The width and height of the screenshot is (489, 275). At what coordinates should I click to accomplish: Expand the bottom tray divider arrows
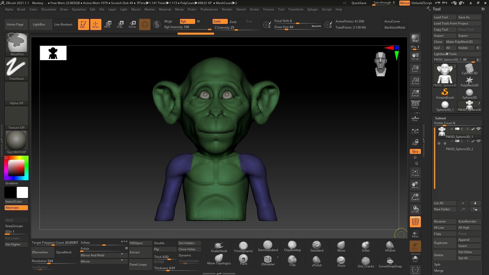click(x=219, y=273)
